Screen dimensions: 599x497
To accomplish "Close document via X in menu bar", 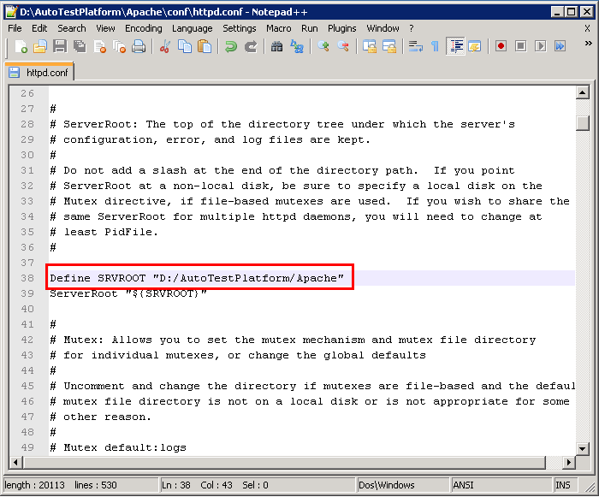I will click(x=588, y=28).
